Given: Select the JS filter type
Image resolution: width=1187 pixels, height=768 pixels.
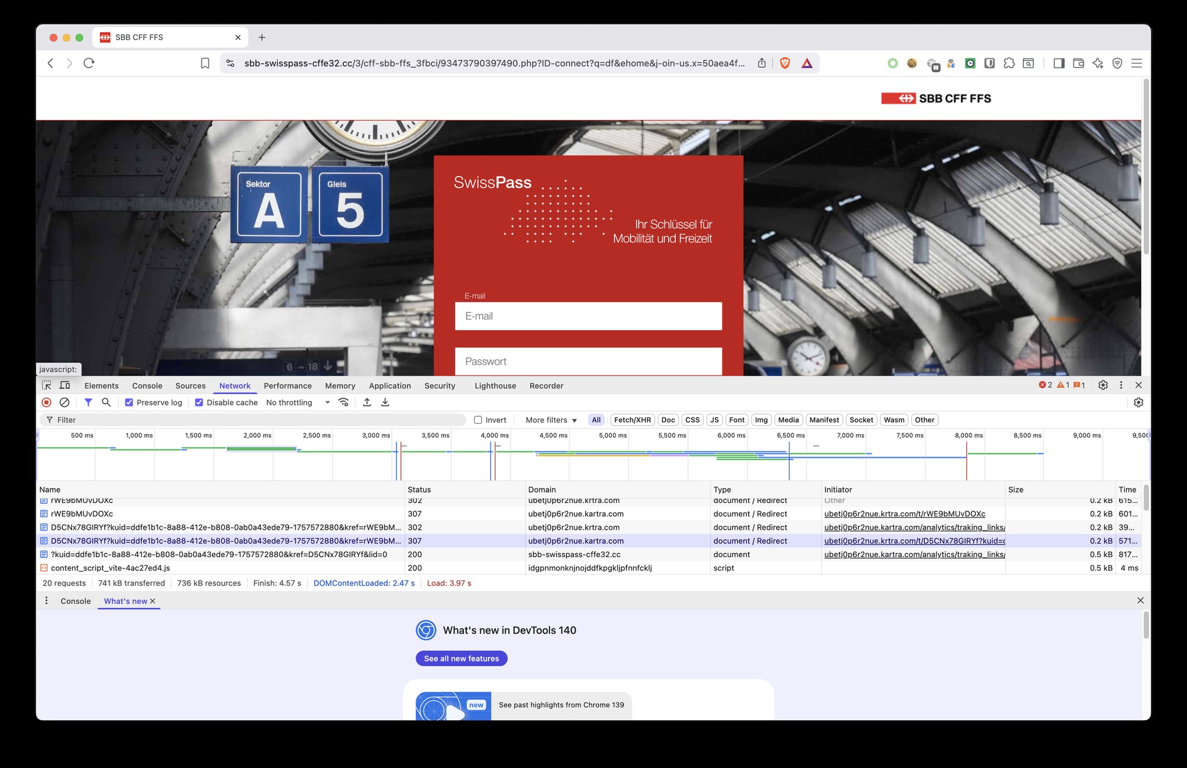Looking at the screenshot, I should (714, 420).
